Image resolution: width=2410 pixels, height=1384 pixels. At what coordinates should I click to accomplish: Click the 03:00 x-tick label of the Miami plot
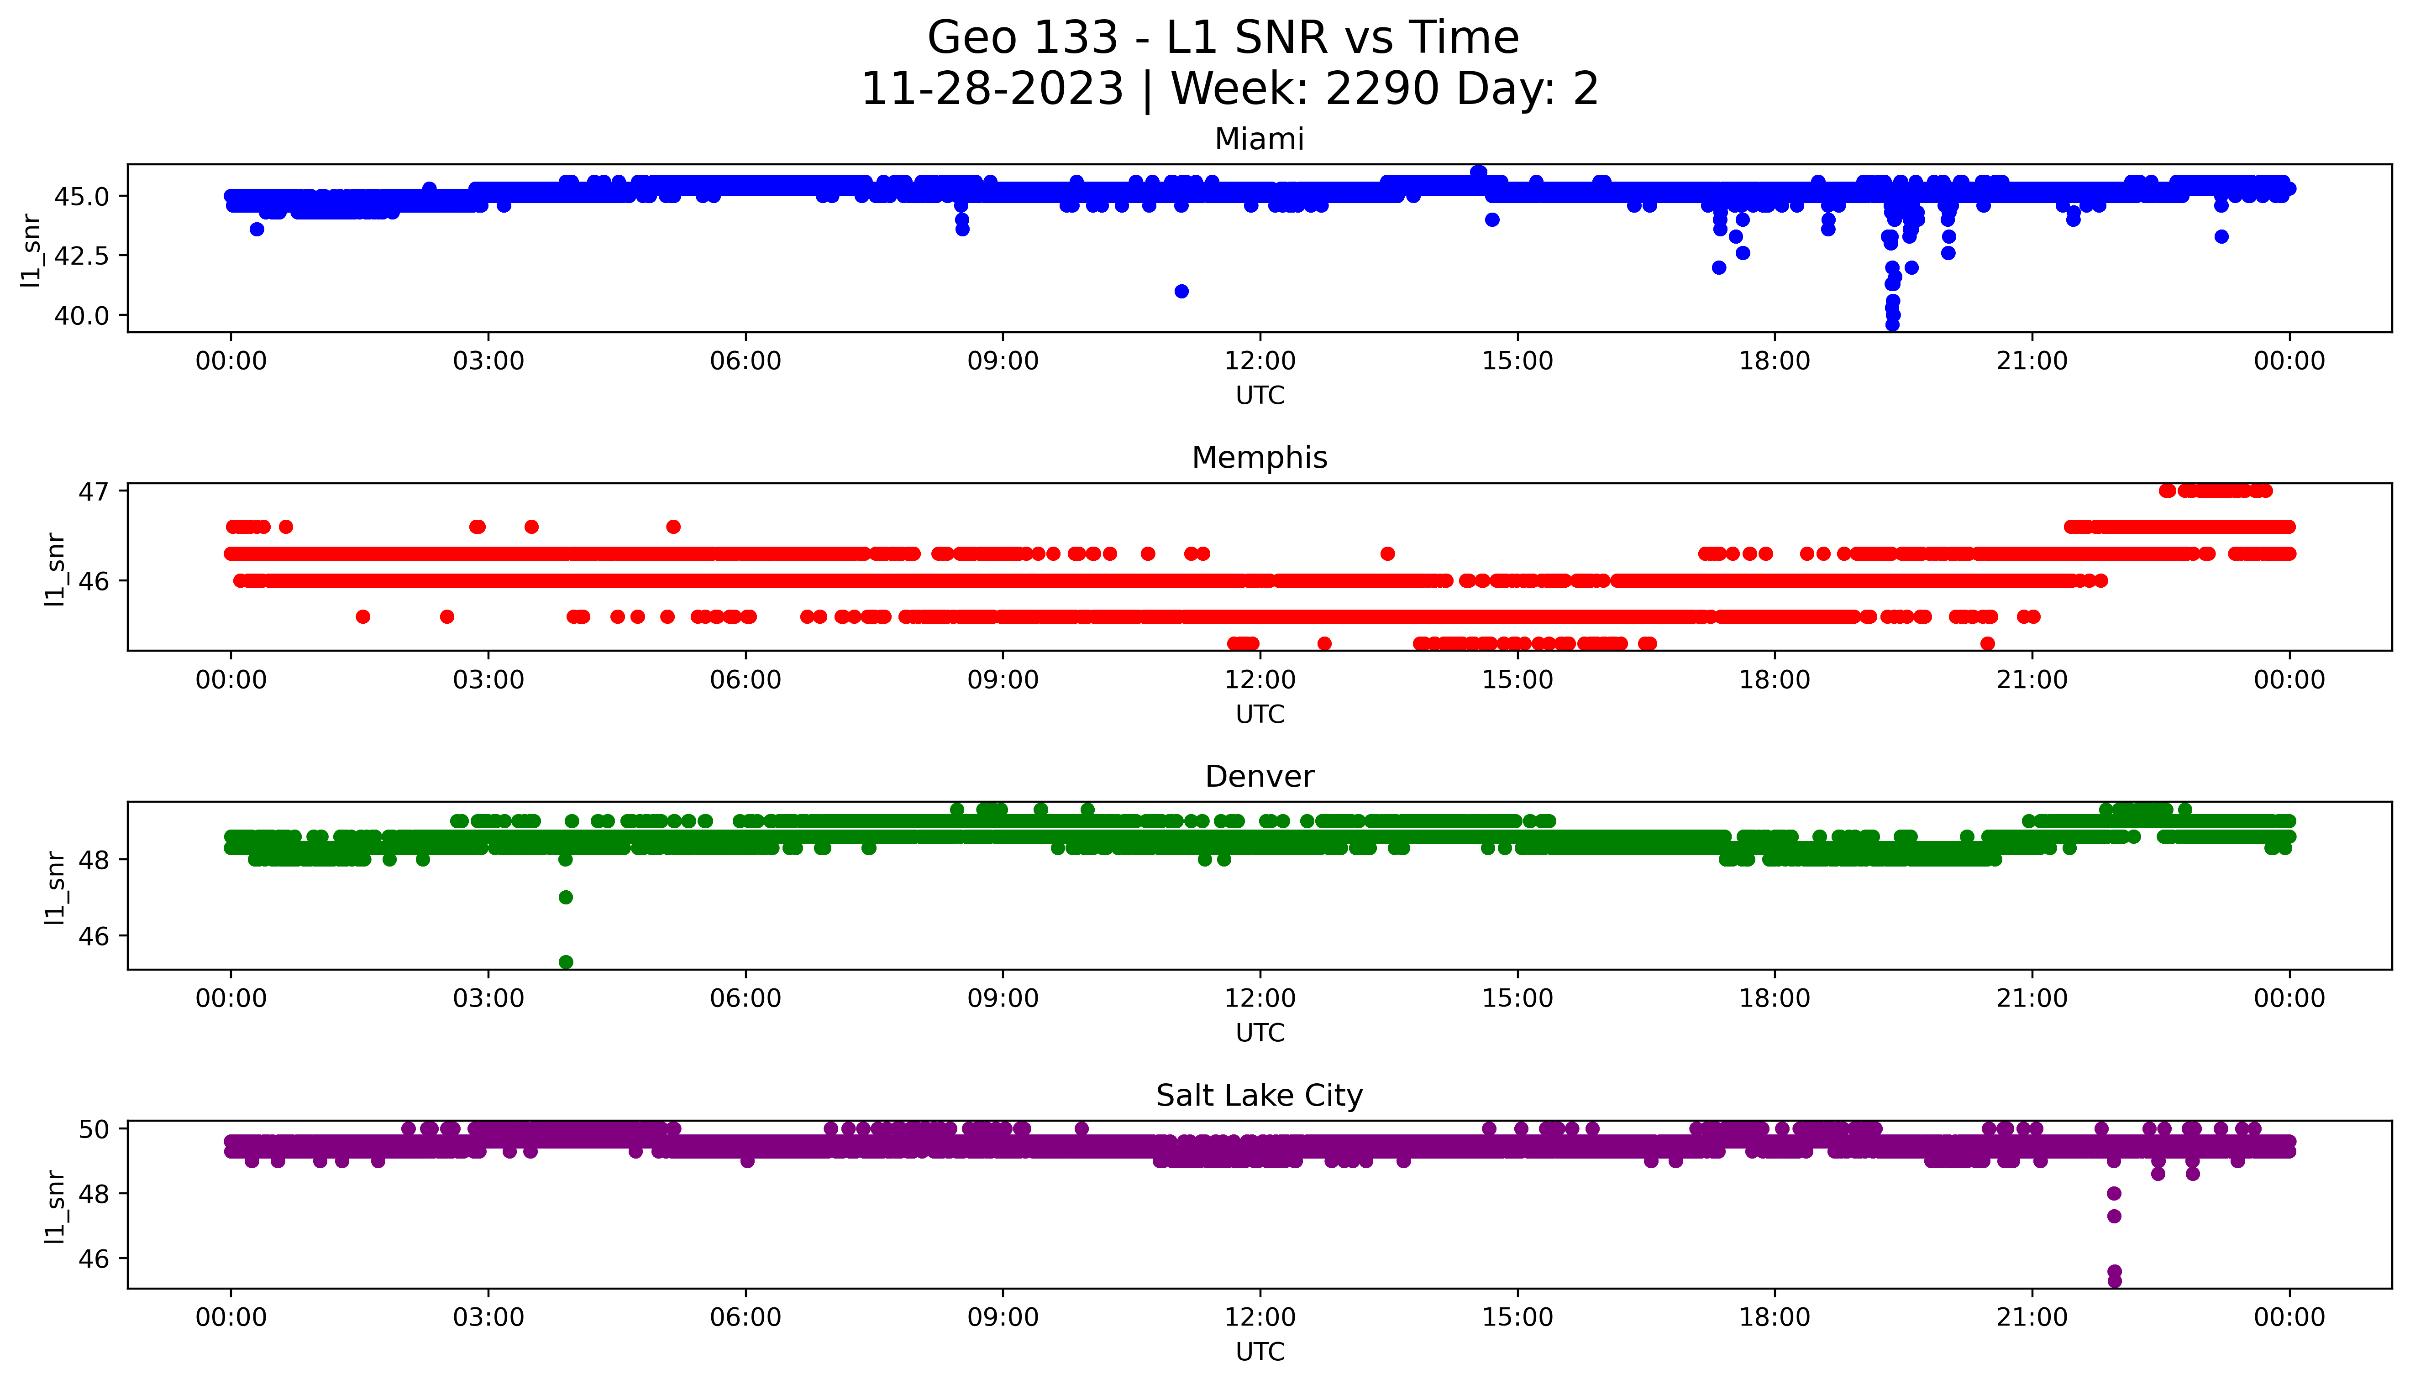click(x=488, y=361)
